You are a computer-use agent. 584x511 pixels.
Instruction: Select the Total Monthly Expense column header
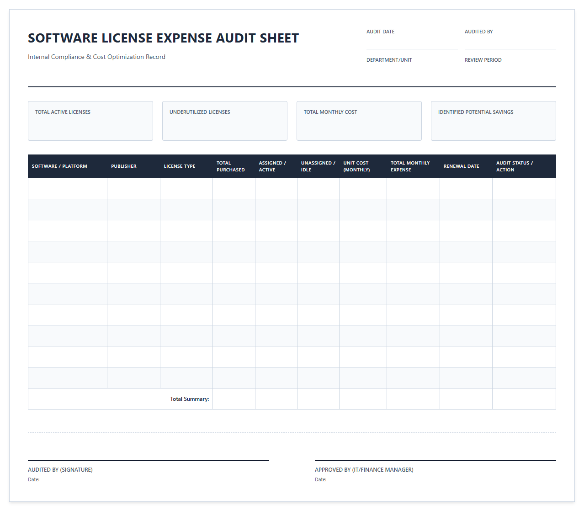coord(413,166)
